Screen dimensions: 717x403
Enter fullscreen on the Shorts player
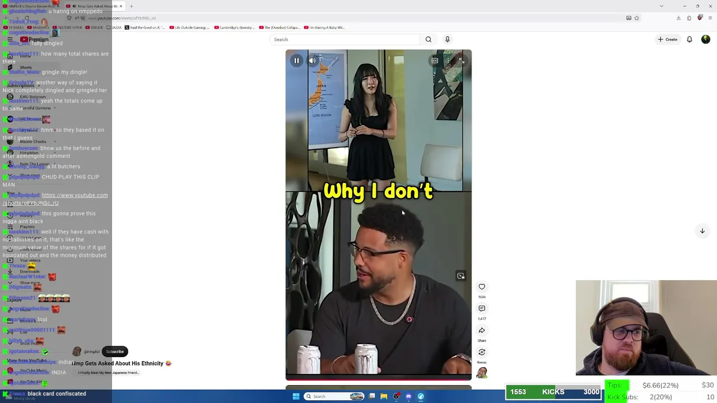pyautogui.click(x=461, y=60)
